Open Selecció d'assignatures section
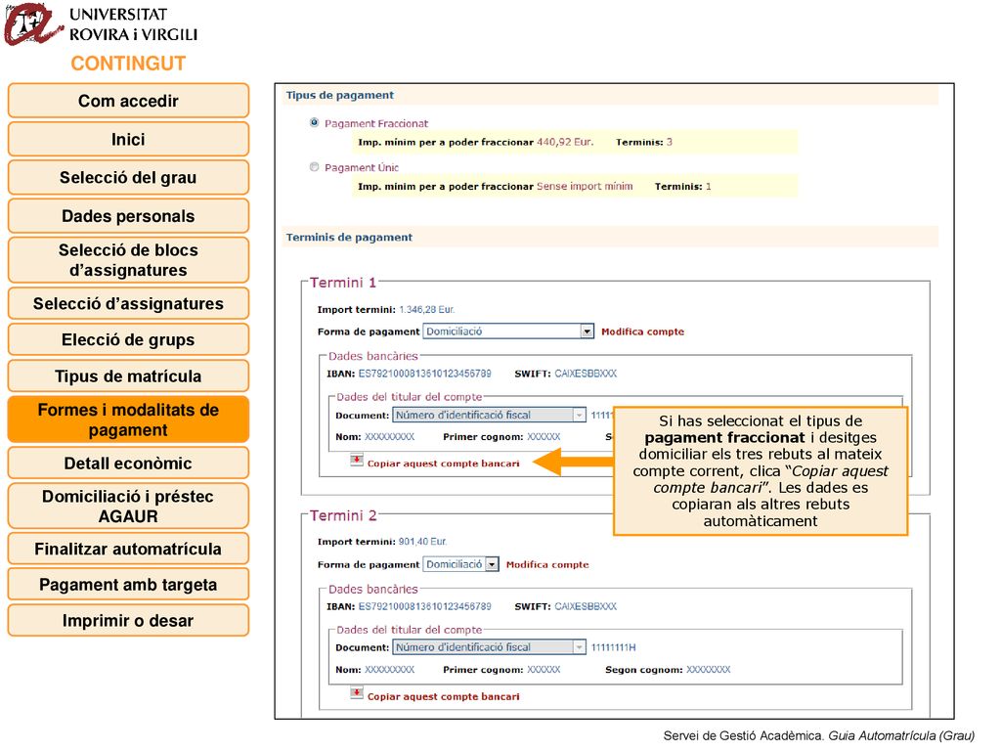The height and width of the screenshot is (751, 1001). (x=128, y=303)
